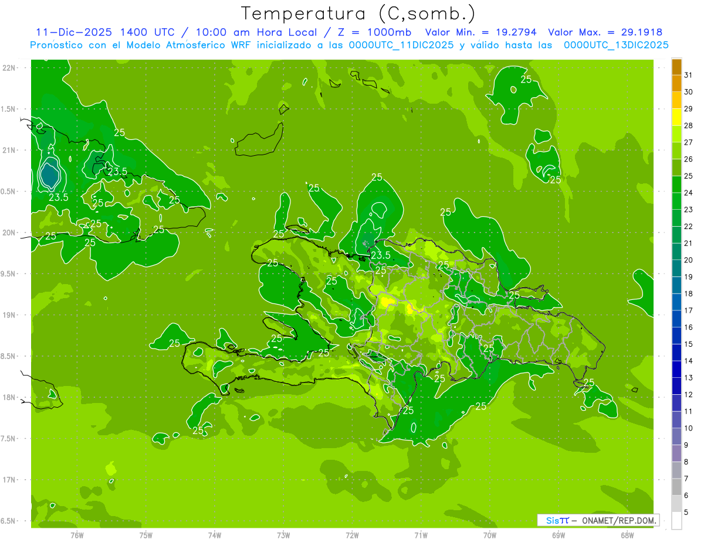Pick the topmost brown-orange legend swatch above 31
This screenshot has width=704, height=543.
[676, 67]
